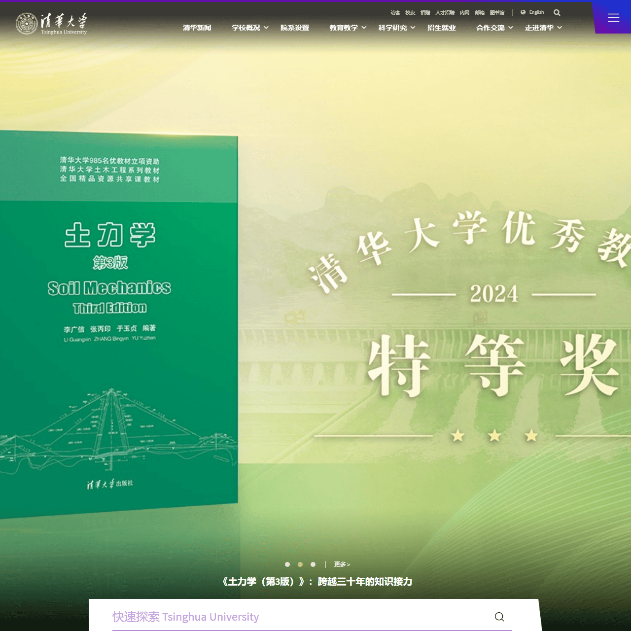Open 教育教学 menu item
Screen dimensions: 631x631
point(344,28)
